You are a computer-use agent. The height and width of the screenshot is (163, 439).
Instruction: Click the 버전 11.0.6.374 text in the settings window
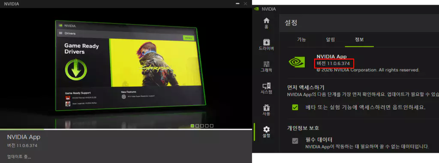pos(333,63)
